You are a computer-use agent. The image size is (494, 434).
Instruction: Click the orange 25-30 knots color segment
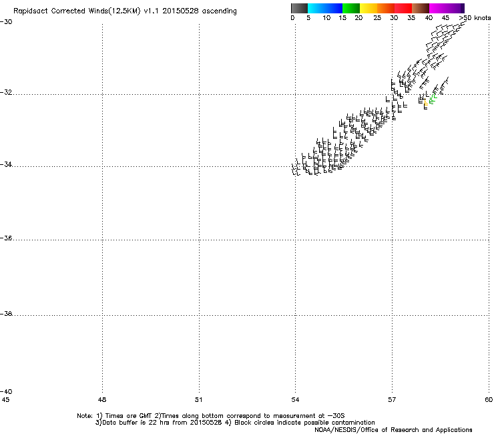(386, 8)
